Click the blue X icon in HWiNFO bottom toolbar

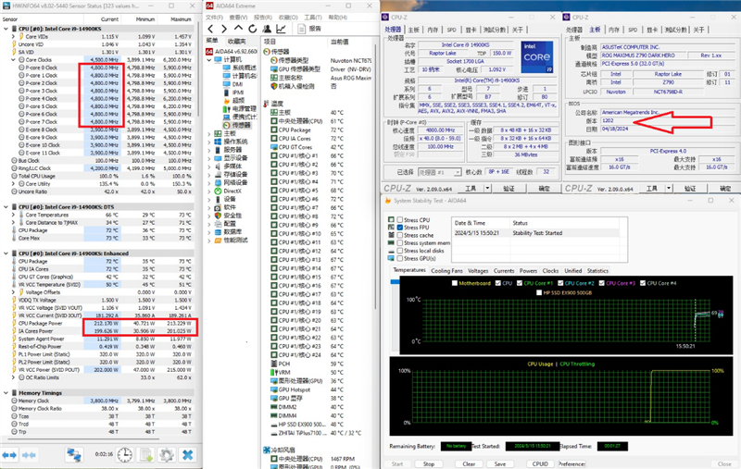click(188, 455)
